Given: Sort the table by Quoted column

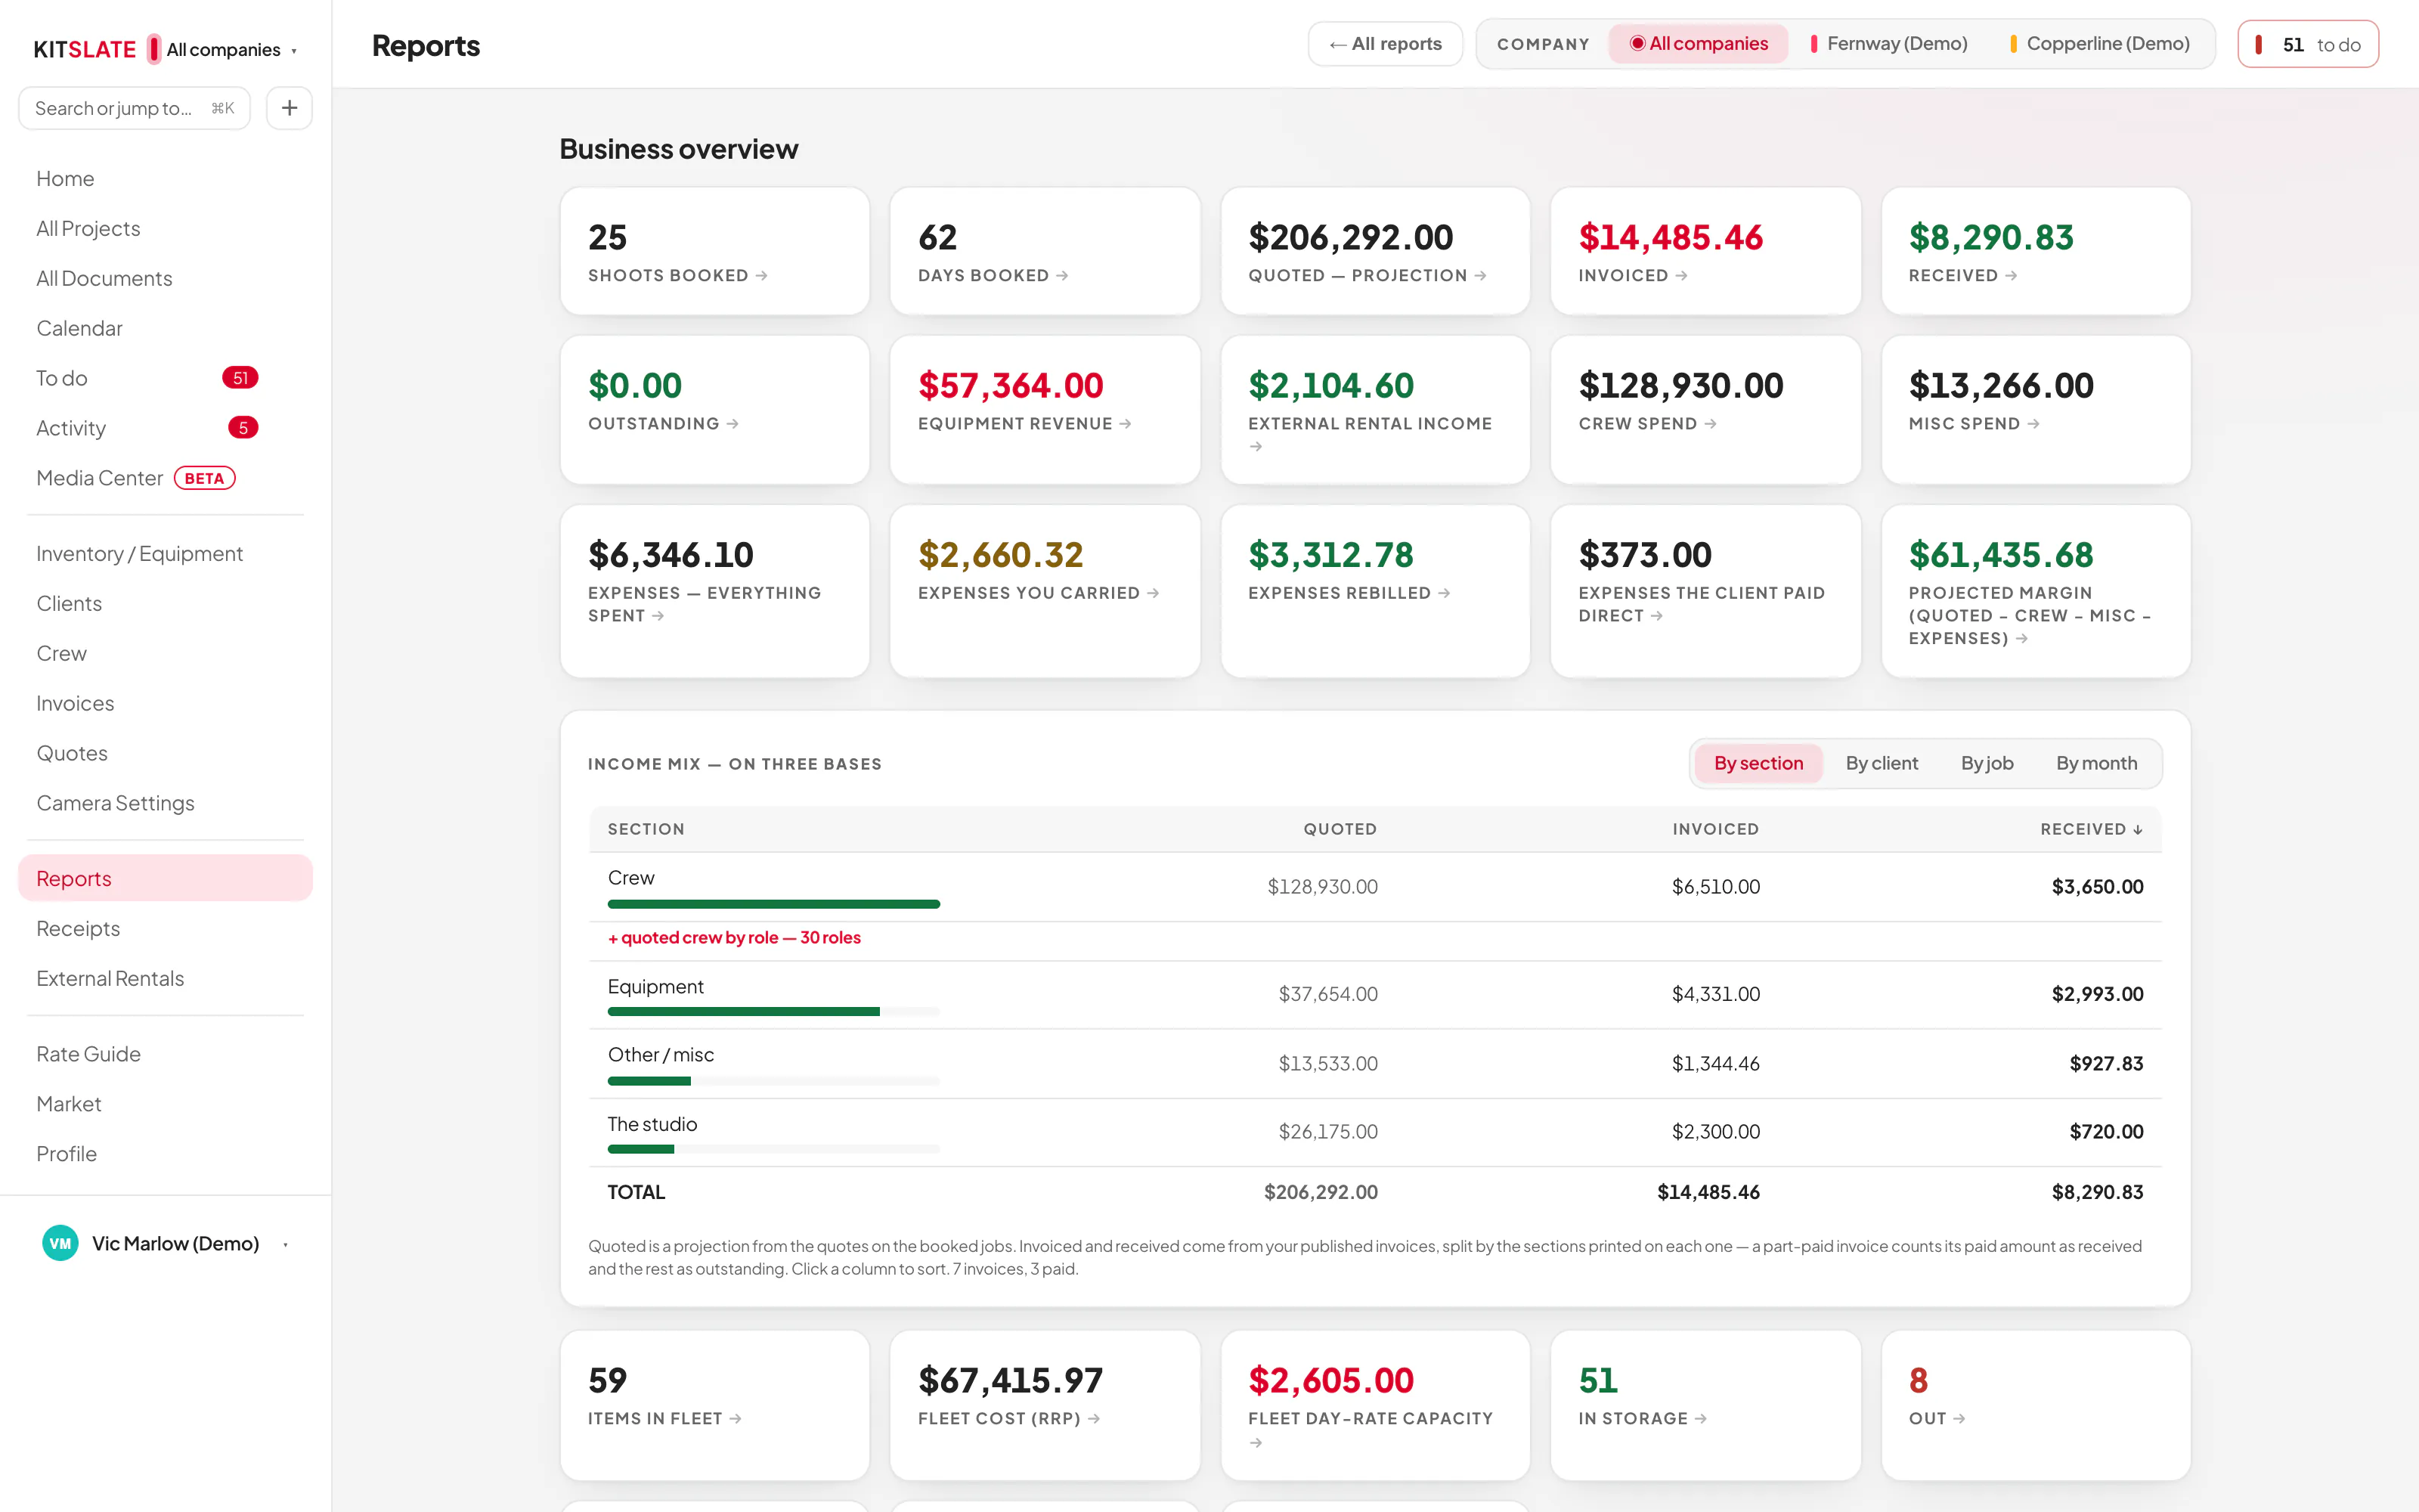Looking at the screenshot, I should click(x=1340, y=829).
